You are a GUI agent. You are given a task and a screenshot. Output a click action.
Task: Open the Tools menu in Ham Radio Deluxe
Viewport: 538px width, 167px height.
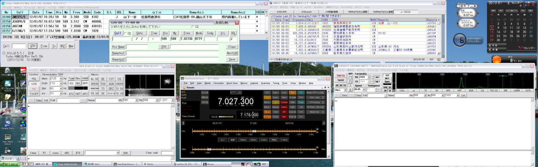point(285,83)
